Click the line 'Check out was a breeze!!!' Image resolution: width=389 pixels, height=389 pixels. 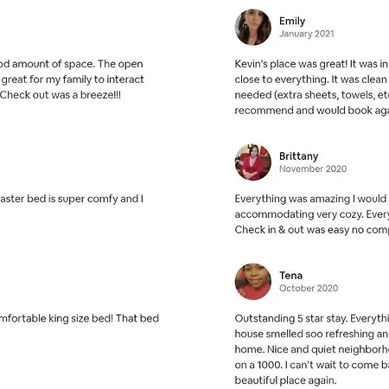[61, 95]
